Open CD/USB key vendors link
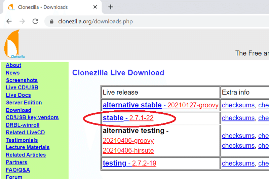The width and height of the screenshot is (269, 179). [32, 117]
